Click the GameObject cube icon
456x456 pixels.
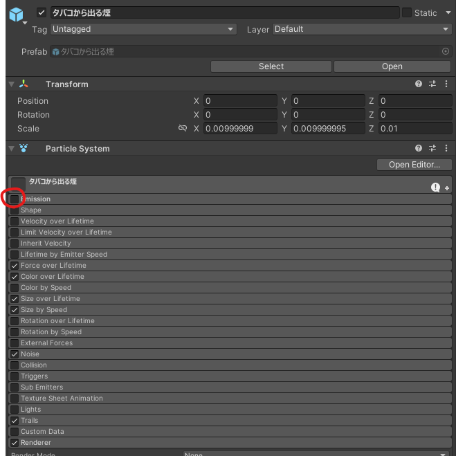coord(16,15)
